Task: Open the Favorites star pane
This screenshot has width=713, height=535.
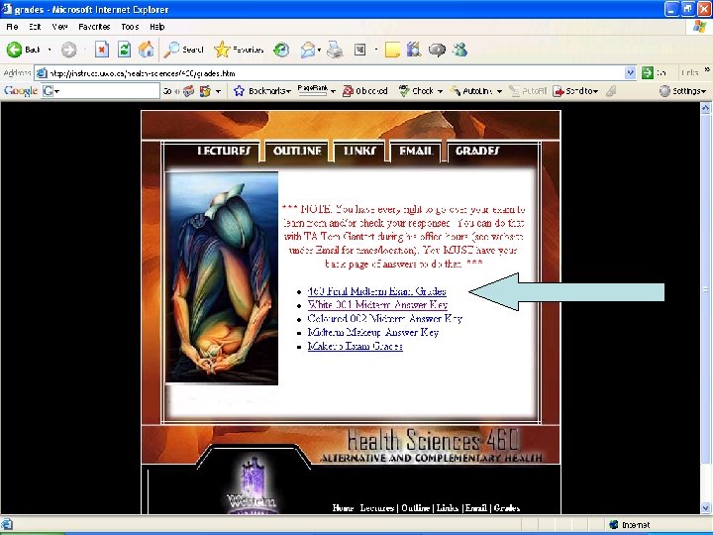Action: tap(239, 50)
